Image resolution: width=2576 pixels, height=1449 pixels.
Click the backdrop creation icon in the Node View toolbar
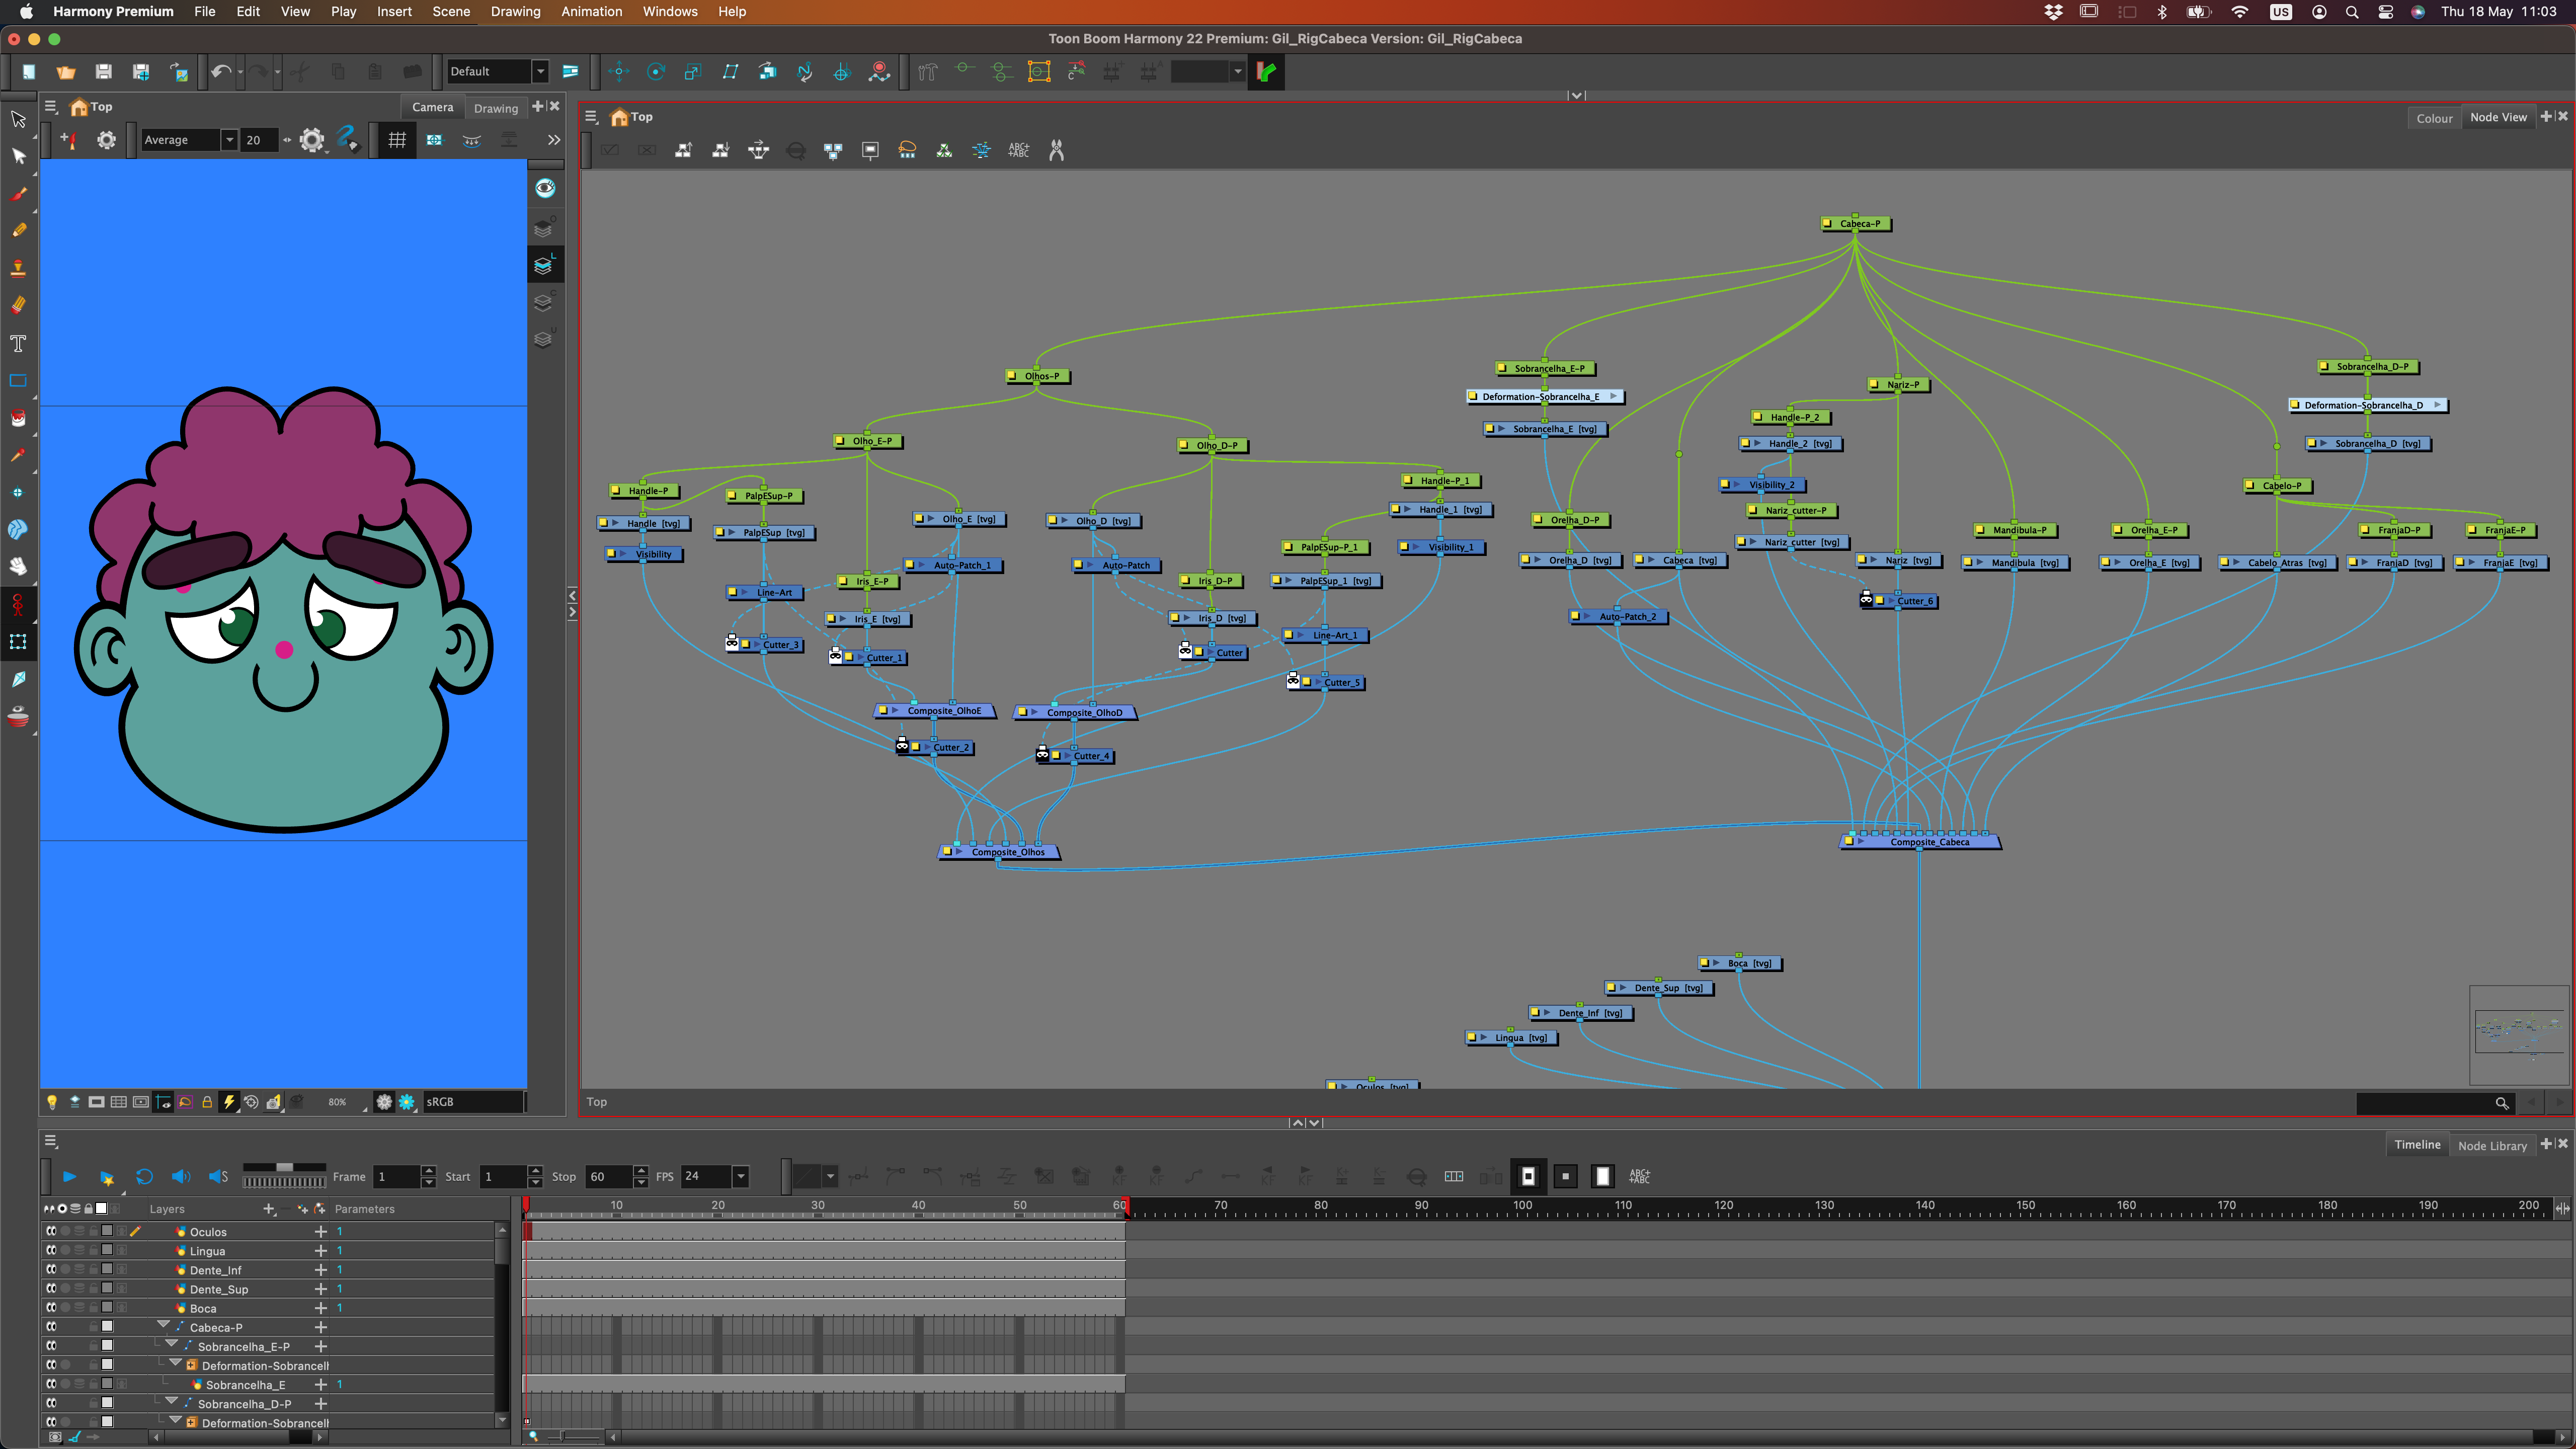pos(870,150)
